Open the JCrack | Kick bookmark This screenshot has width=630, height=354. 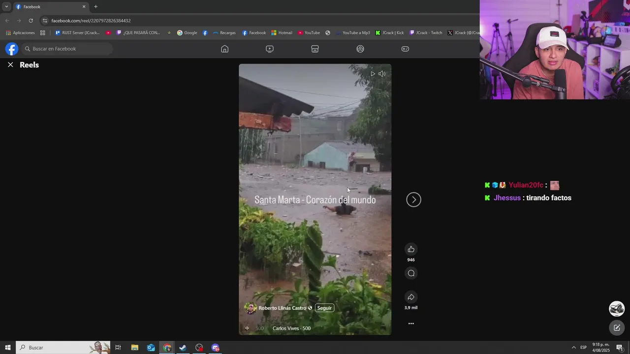tap(389, 33)
